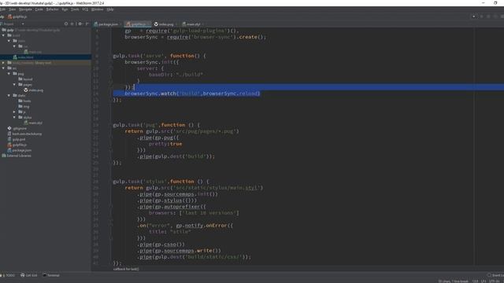The width and height of the screenshot is (504, 283).
Task: Collapse the css folder under build
Action: (14, 46)
